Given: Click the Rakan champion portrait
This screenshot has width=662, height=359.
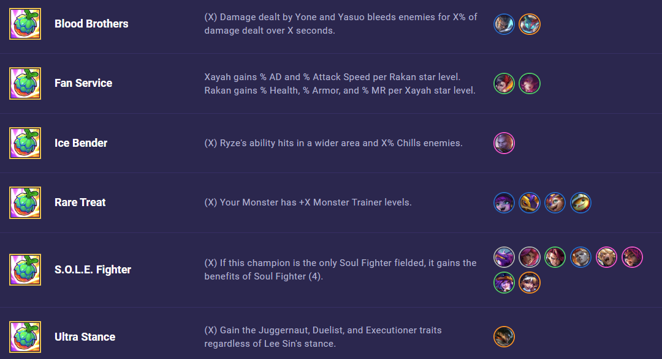Looking at the screenshot, I should pyautogui.click(x=504, y=83).
